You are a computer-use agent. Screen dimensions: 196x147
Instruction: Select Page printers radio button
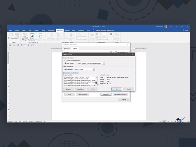point(65,63)
